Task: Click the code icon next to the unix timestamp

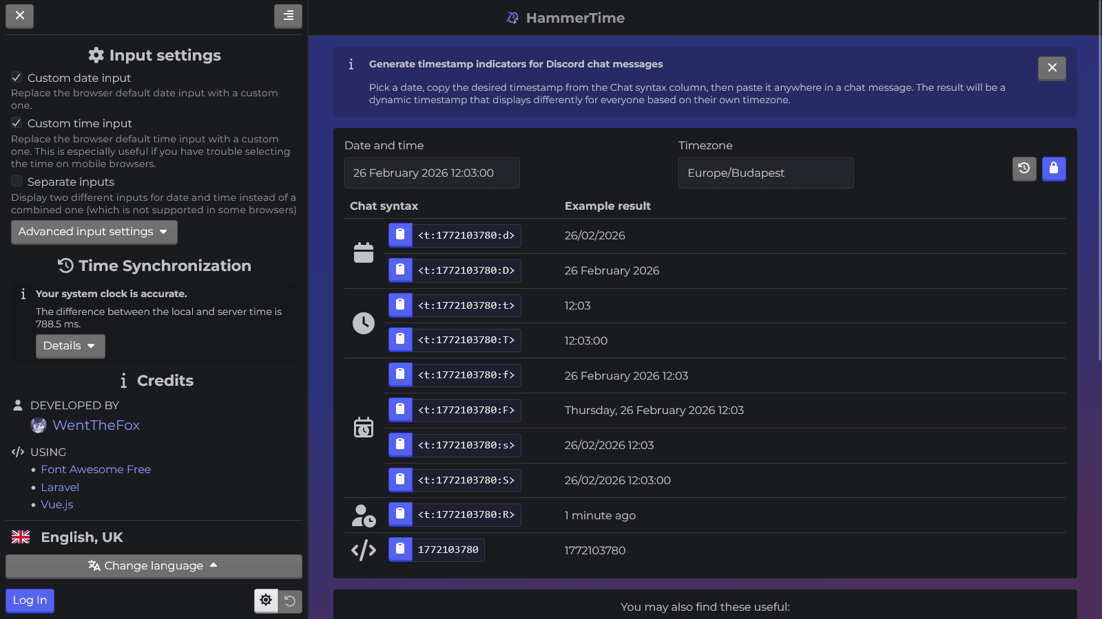Action: 364,550
